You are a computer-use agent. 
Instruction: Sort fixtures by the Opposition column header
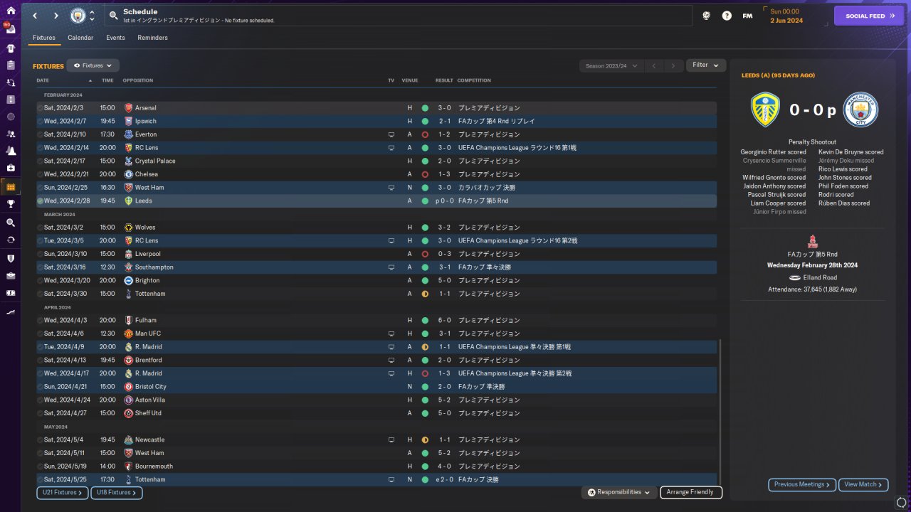tap(138, 80)
